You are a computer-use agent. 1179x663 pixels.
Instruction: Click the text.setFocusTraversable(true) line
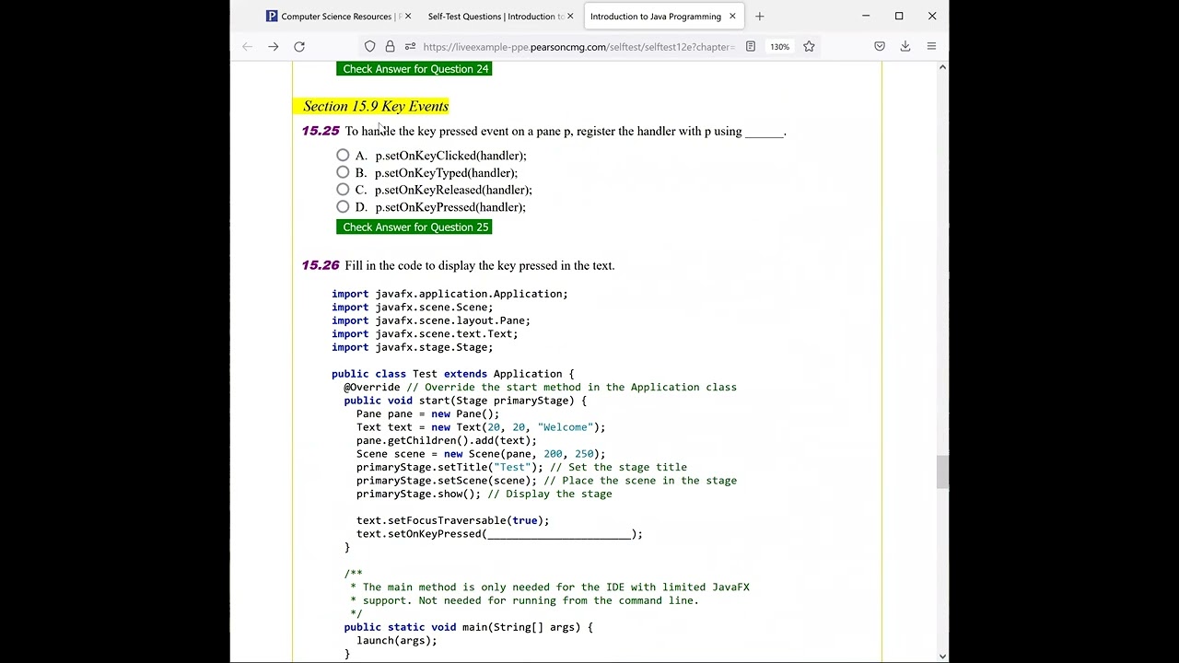(452, 520)
